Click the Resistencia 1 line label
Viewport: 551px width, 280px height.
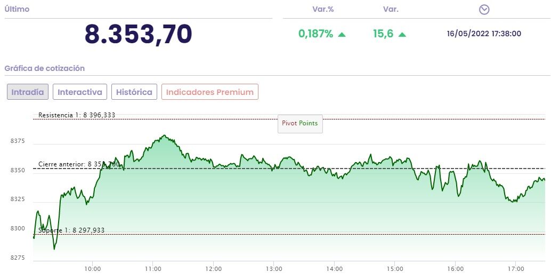point(77,115)
